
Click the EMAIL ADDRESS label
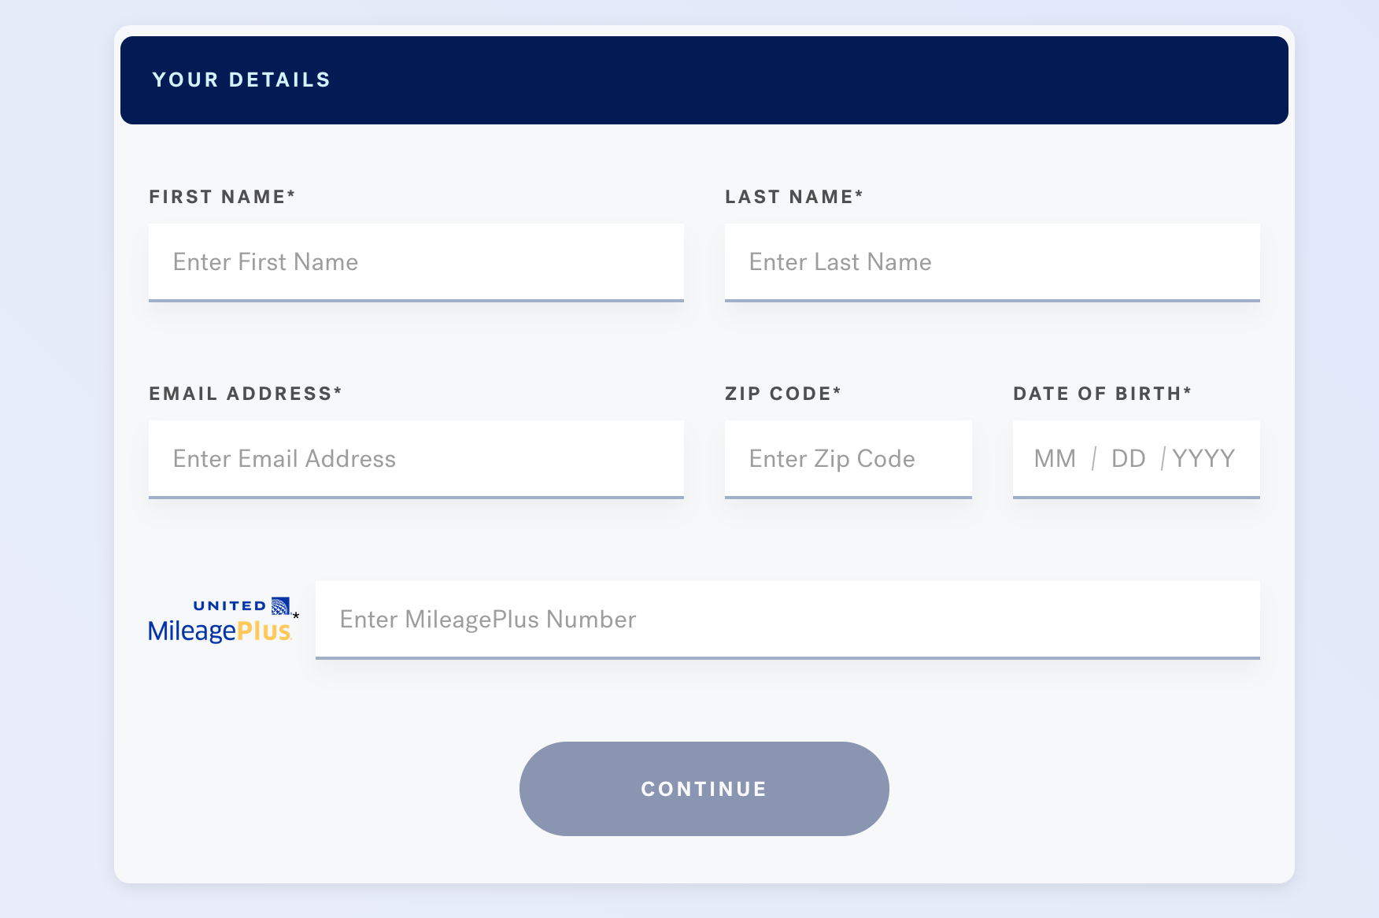(x=246, y=394)
